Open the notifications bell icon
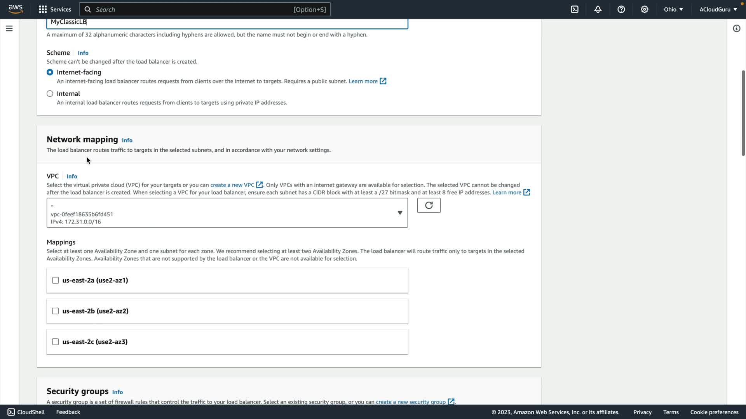Screen dimensions: 746x419 pyautogui.click(x=598, y=9)
